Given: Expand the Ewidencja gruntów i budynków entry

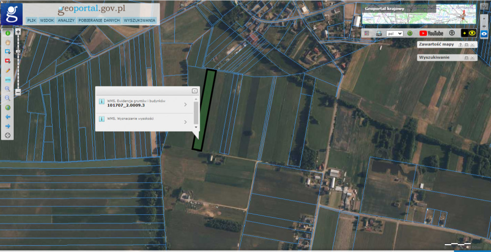Looking at the screenshot, I should coord(185,104).
